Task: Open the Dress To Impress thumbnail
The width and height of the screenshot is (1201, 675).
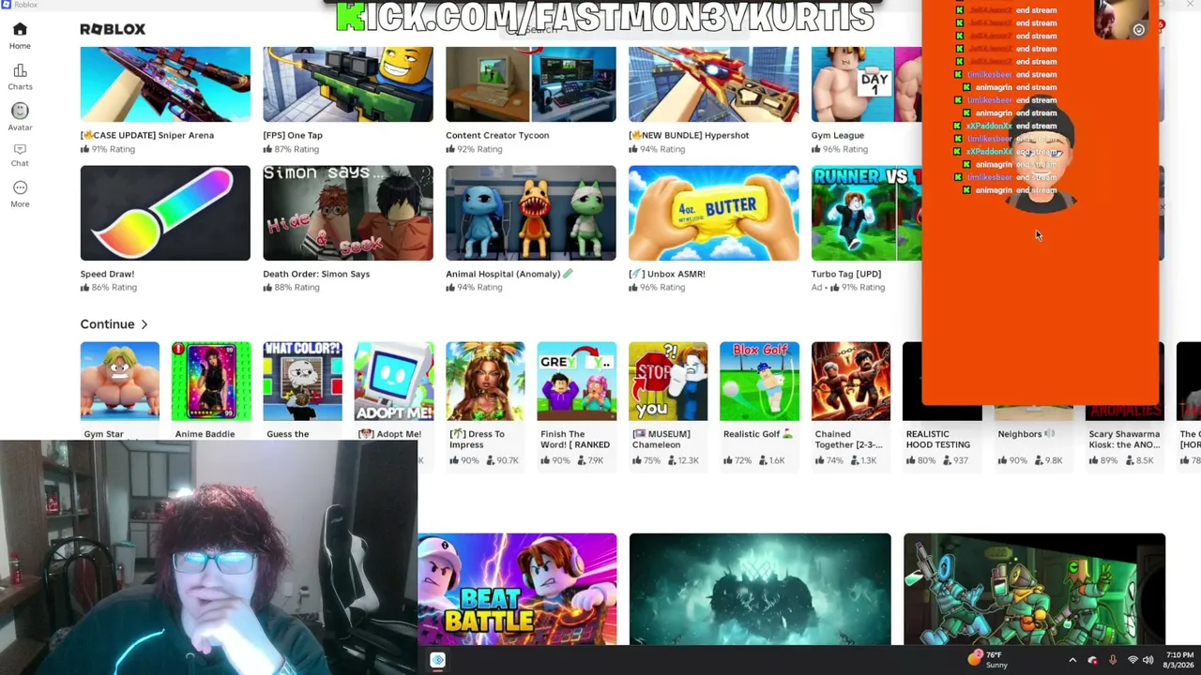Action: coord(485,382)
